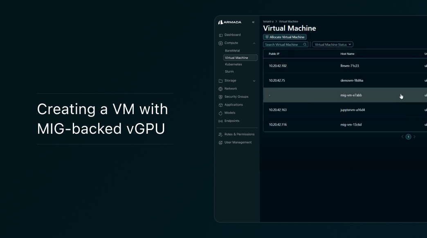The image size is (427, 238).
Task: Click Allocate Virtual Machine button
Action: click(285, 37)
